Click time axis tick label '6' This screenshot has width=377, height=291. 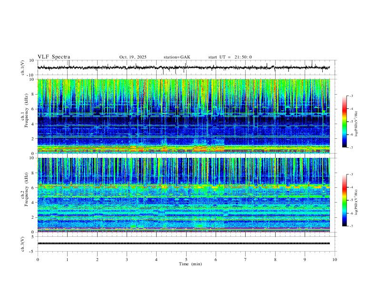click(x=216, y=260)
